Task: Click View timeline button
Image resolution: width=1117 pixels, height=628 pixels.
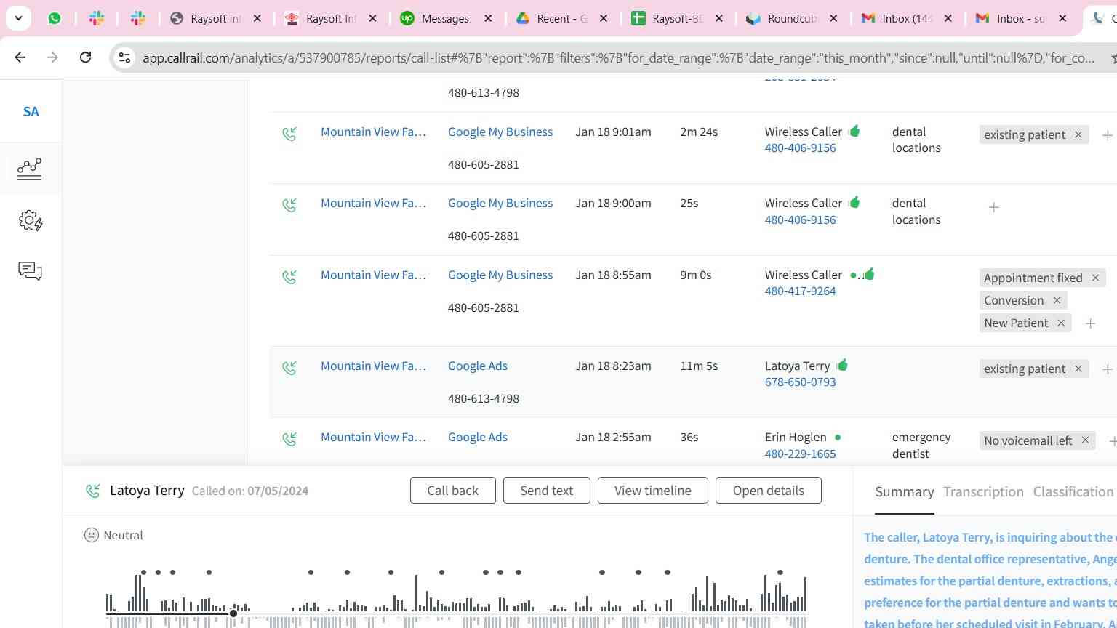Action: click(653, 491)
